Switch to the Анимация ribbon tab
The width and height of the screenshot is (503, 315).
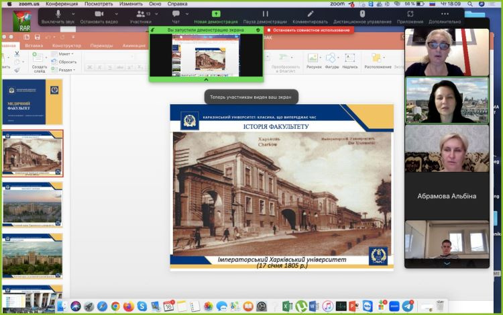[x=133, y=46]
